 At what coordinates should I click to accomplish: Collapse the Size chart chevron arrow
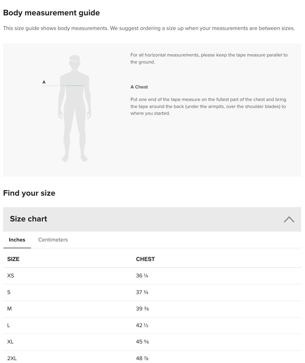[x=289, y=219]
